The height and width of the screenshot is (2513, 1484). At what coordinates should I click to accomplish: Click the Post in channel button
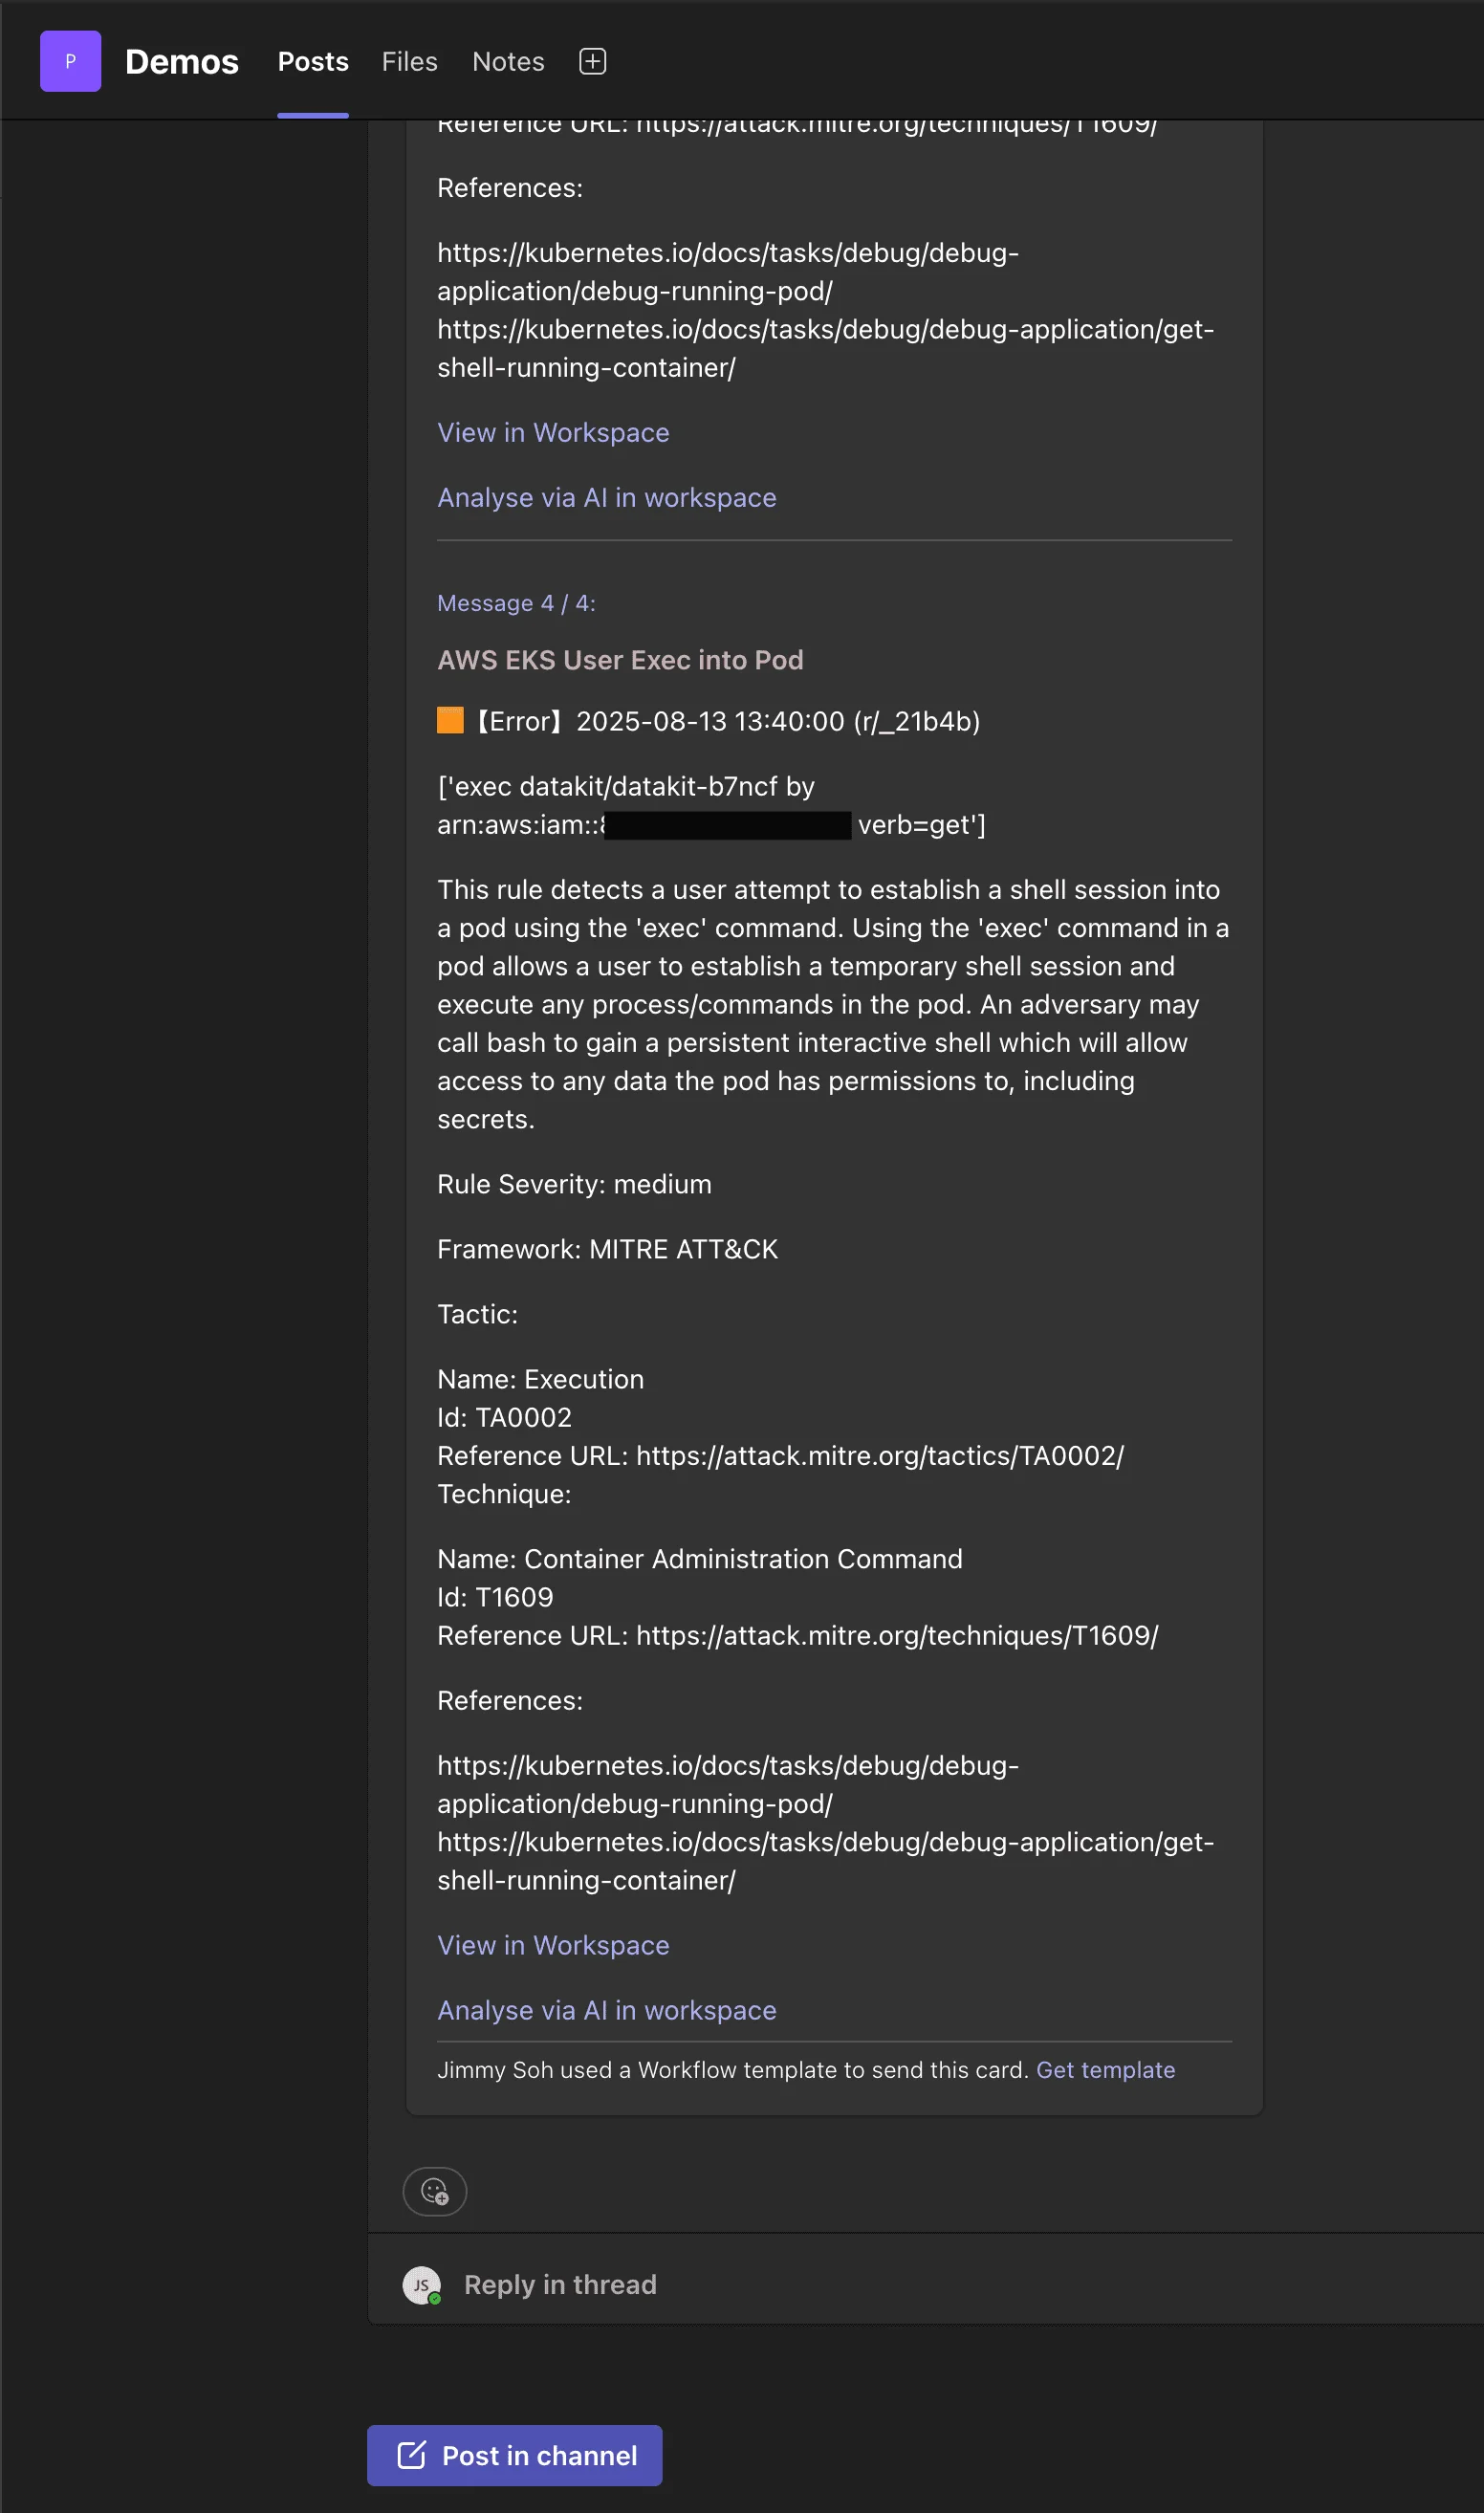pyautogui.click(x=514, y=2455)
